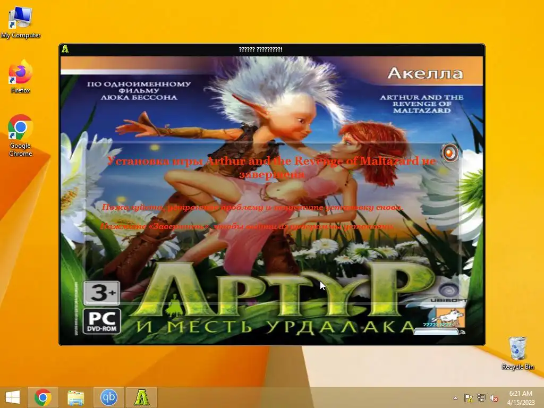Select the Arthur installer taskbar button
Image resolution: width=544 pixels, height=408 pixels.
[141, 397]
